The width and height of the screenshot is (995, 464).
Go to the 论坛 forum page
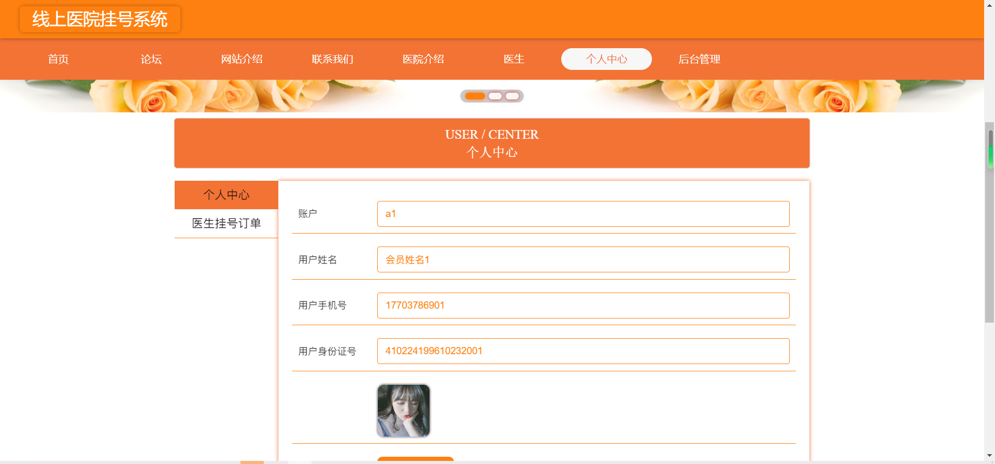tap(151, 59)
